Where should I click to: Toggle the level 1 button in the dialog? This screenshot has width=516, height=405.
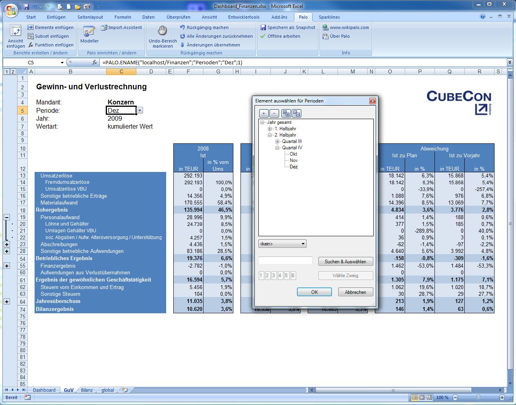coord(261,276)
